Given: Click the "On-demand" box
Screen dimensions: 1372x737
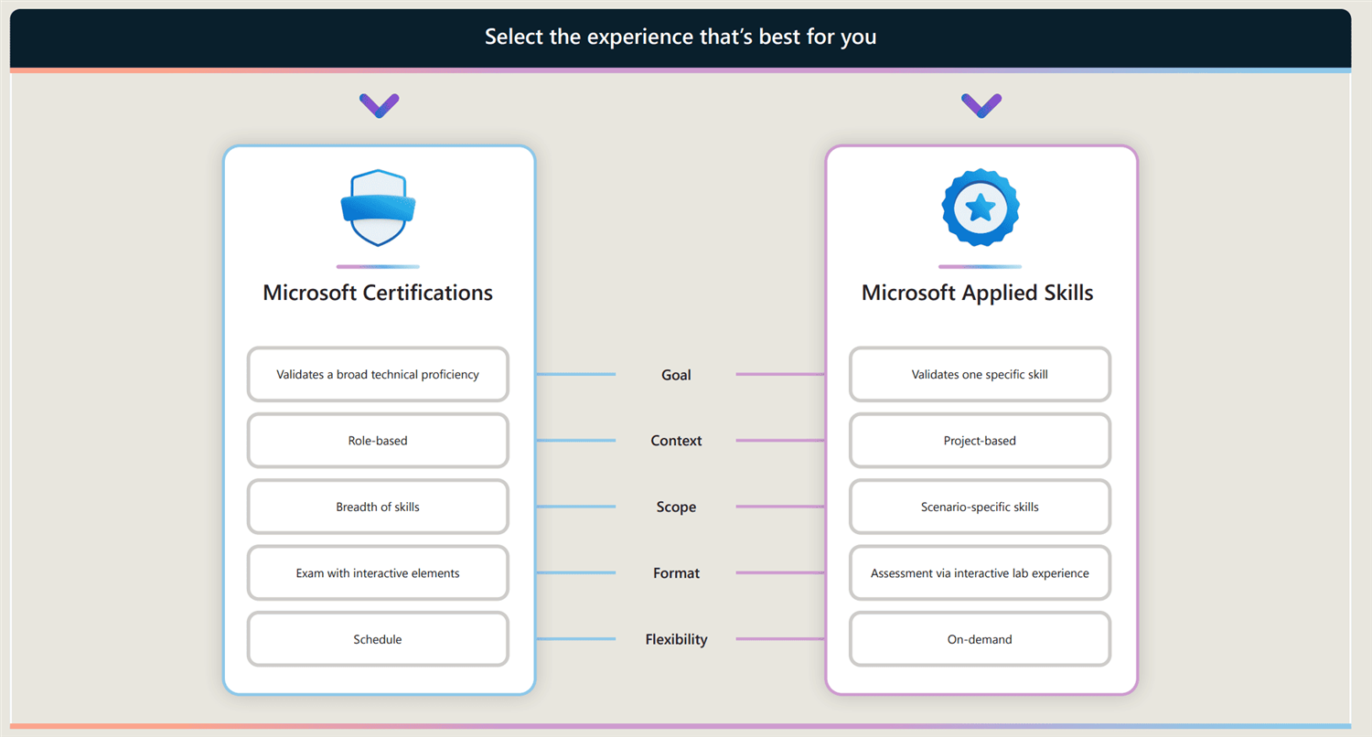Looking at the screenshot, I should (980, 639).
